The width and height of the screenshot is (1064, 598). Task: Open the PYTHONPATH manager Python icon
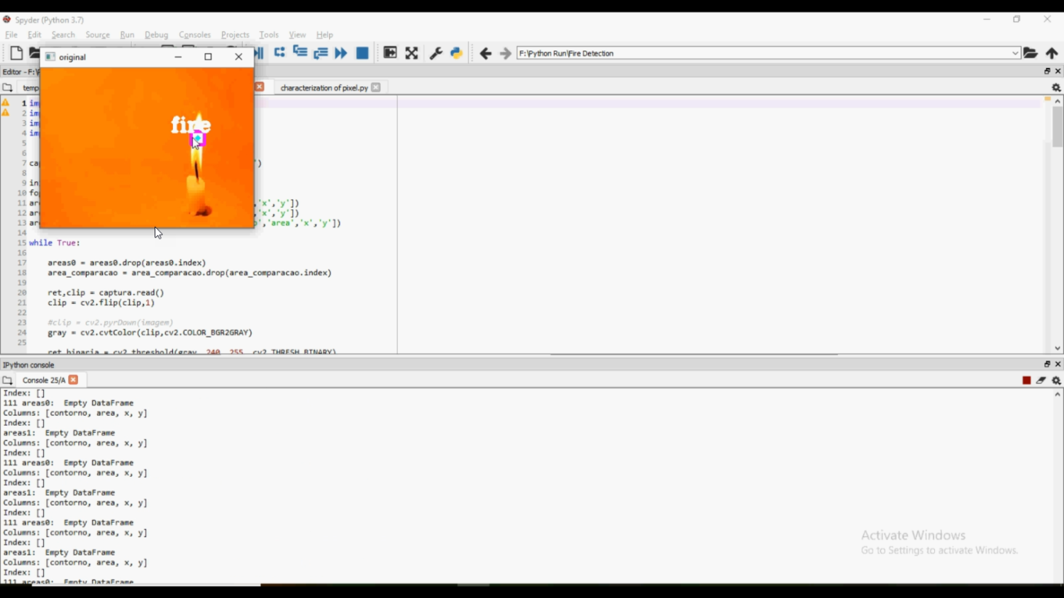coord(457,53)
